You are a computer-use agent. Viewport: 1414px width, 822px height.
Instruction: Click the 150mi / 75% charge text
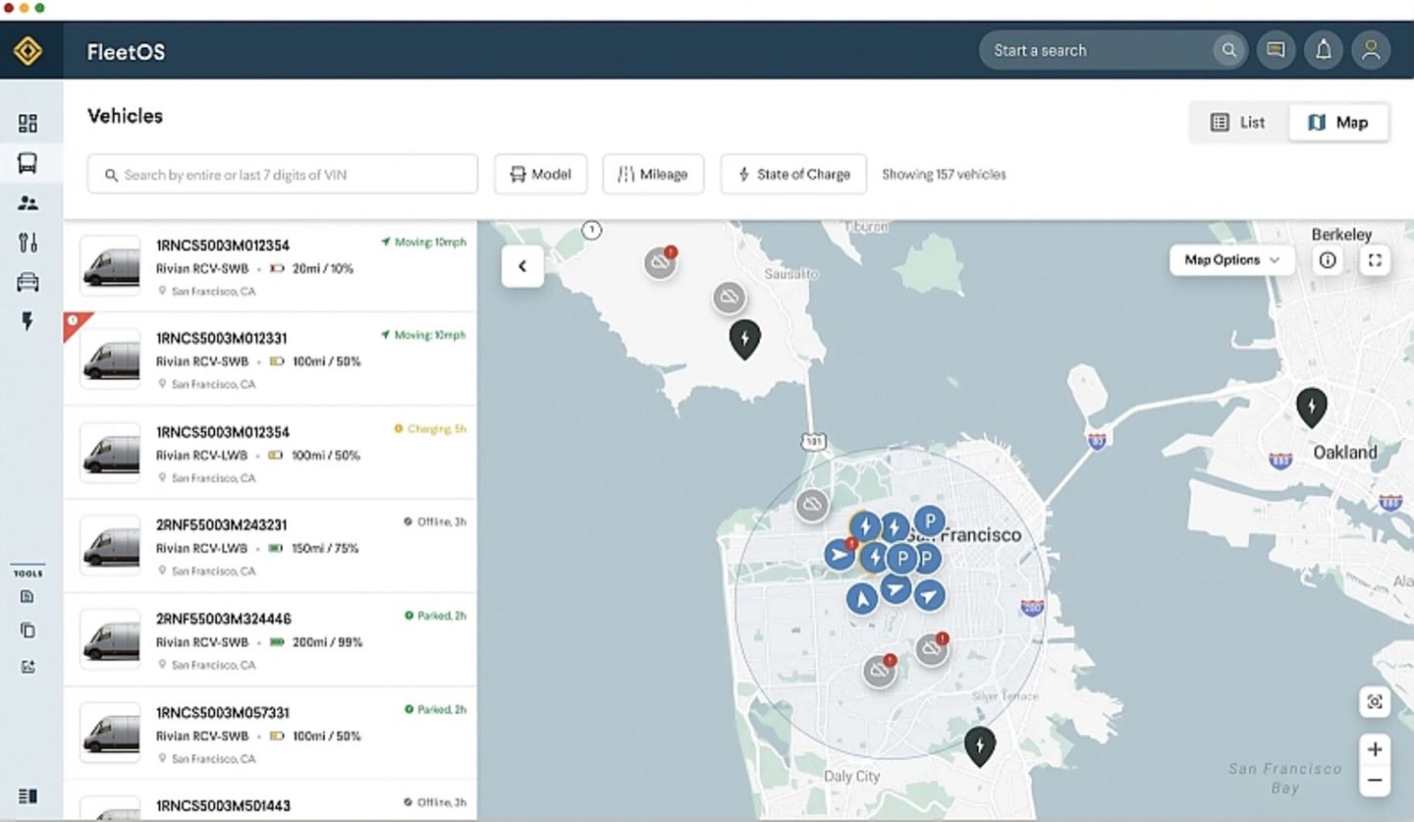[325, 548]
